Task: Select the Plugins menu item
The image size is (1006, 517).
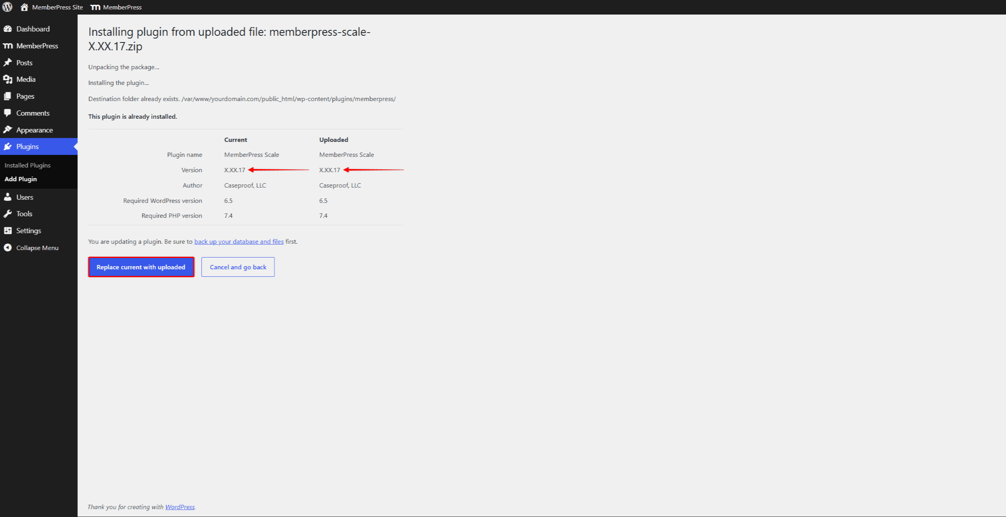Action: click(x=39, y=147)
